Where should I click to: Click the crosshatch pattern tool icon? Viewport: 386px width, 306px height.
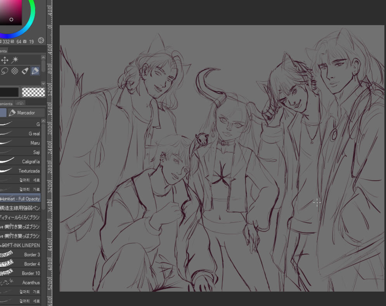(x=15, y=71)
